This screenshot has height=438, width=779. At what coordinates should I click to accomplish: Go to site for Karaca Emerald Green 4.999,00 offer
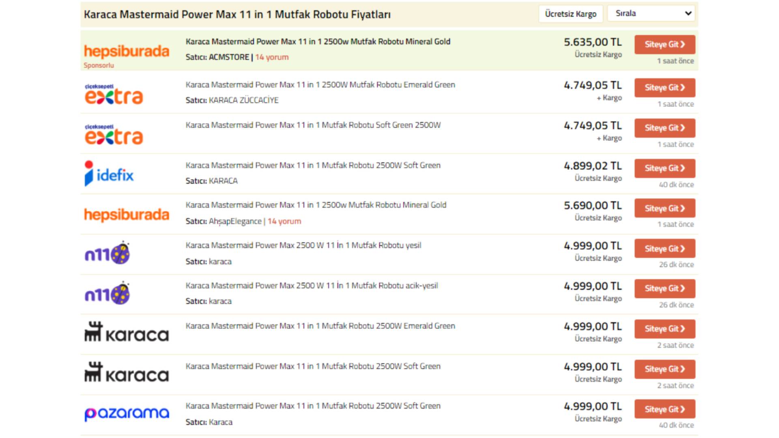pos(665,329)
